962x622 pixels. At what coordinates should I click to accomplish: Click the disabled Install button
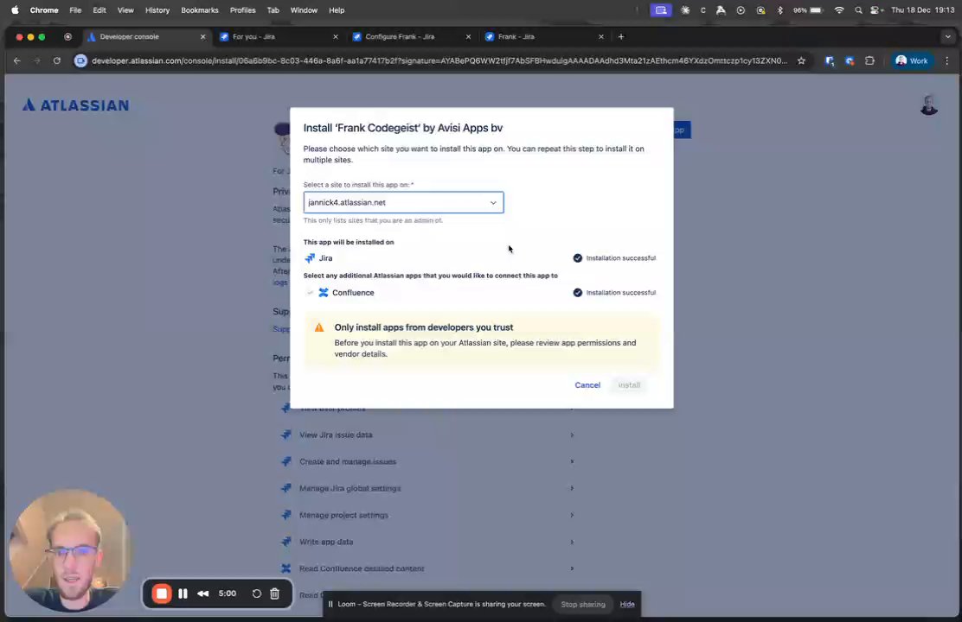629,384
